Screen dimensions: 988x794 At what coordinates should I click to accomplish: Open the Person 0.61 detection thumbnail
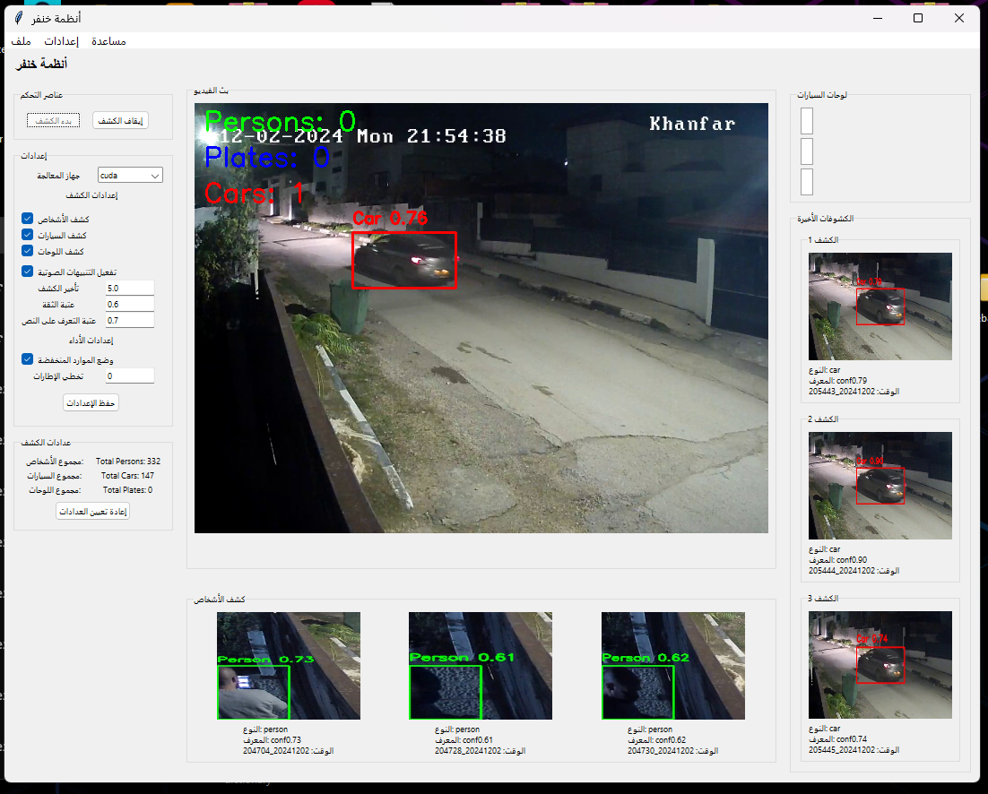tap(481, 666)
